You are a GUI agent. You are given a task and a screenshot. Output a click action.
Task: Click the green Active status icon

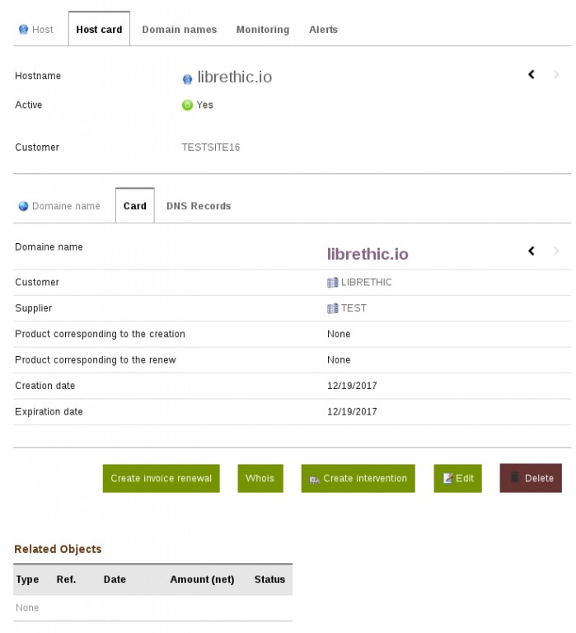tap(187, 105)
